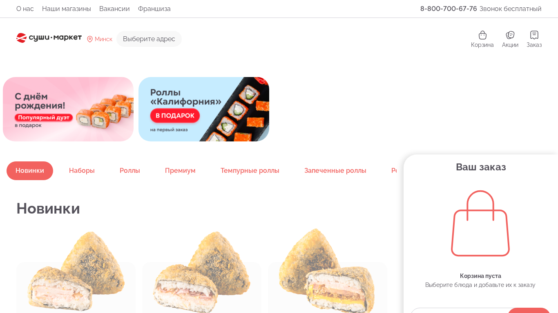
Task: Open the Темпурные роллы category
Action: [x=250, y=171]
